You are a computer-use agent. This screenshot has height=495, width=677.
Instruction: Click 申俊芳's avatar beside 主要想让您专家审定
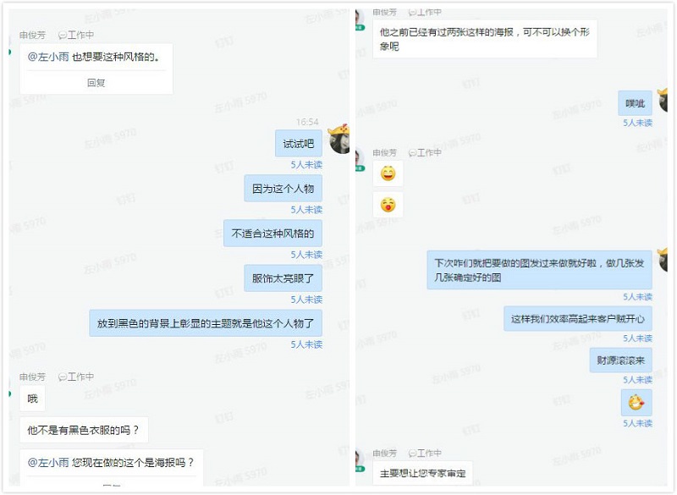[359, 460]
